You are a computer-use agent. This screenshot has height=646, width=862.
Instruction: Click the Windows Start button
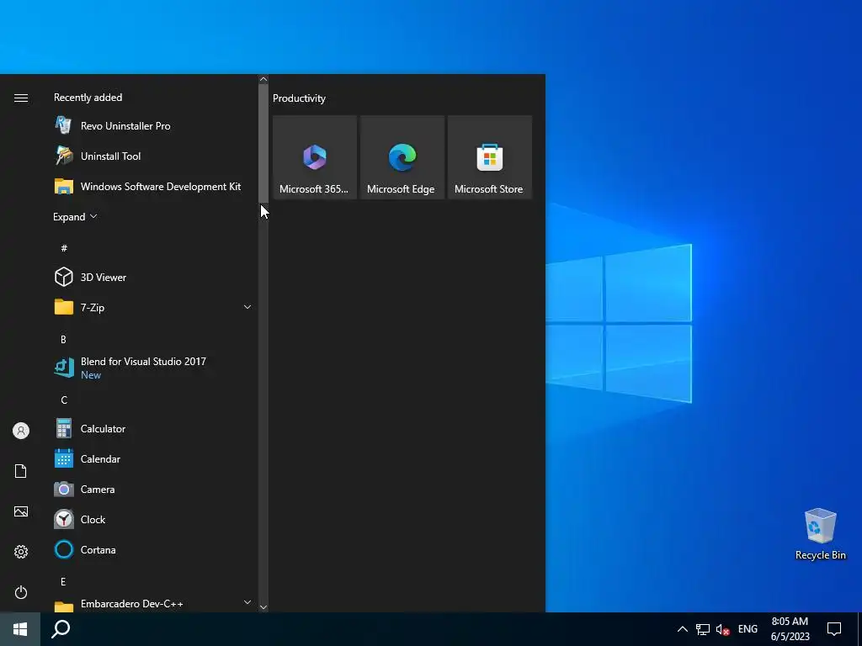point(20,629)
